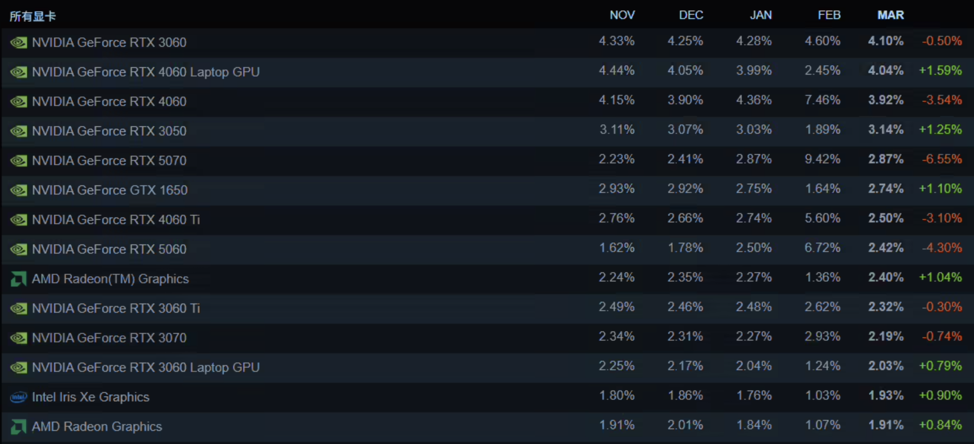
Task: Click the NVIDIA icon beside RTX 3070
Action: tap(19, 338)
